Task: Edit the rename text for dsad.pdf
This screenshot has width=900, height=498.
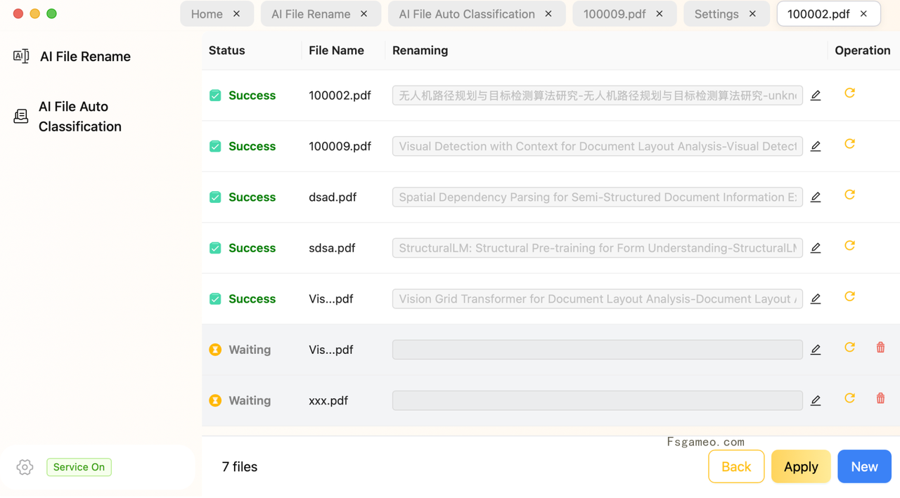Action: pos(816,197)
